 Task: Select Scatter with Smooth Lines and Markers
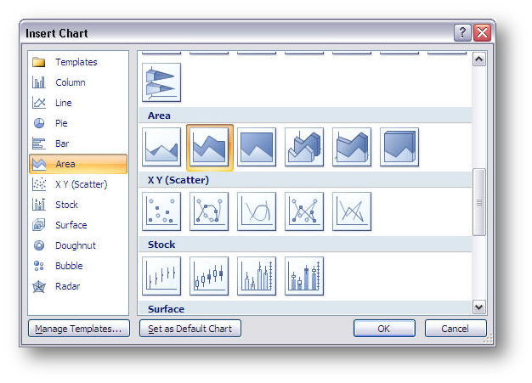coord(209,210)
